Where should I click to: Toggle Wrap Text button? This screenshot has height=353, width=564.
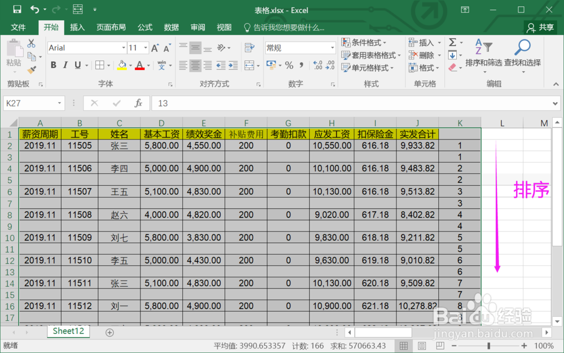coord(249,48)
